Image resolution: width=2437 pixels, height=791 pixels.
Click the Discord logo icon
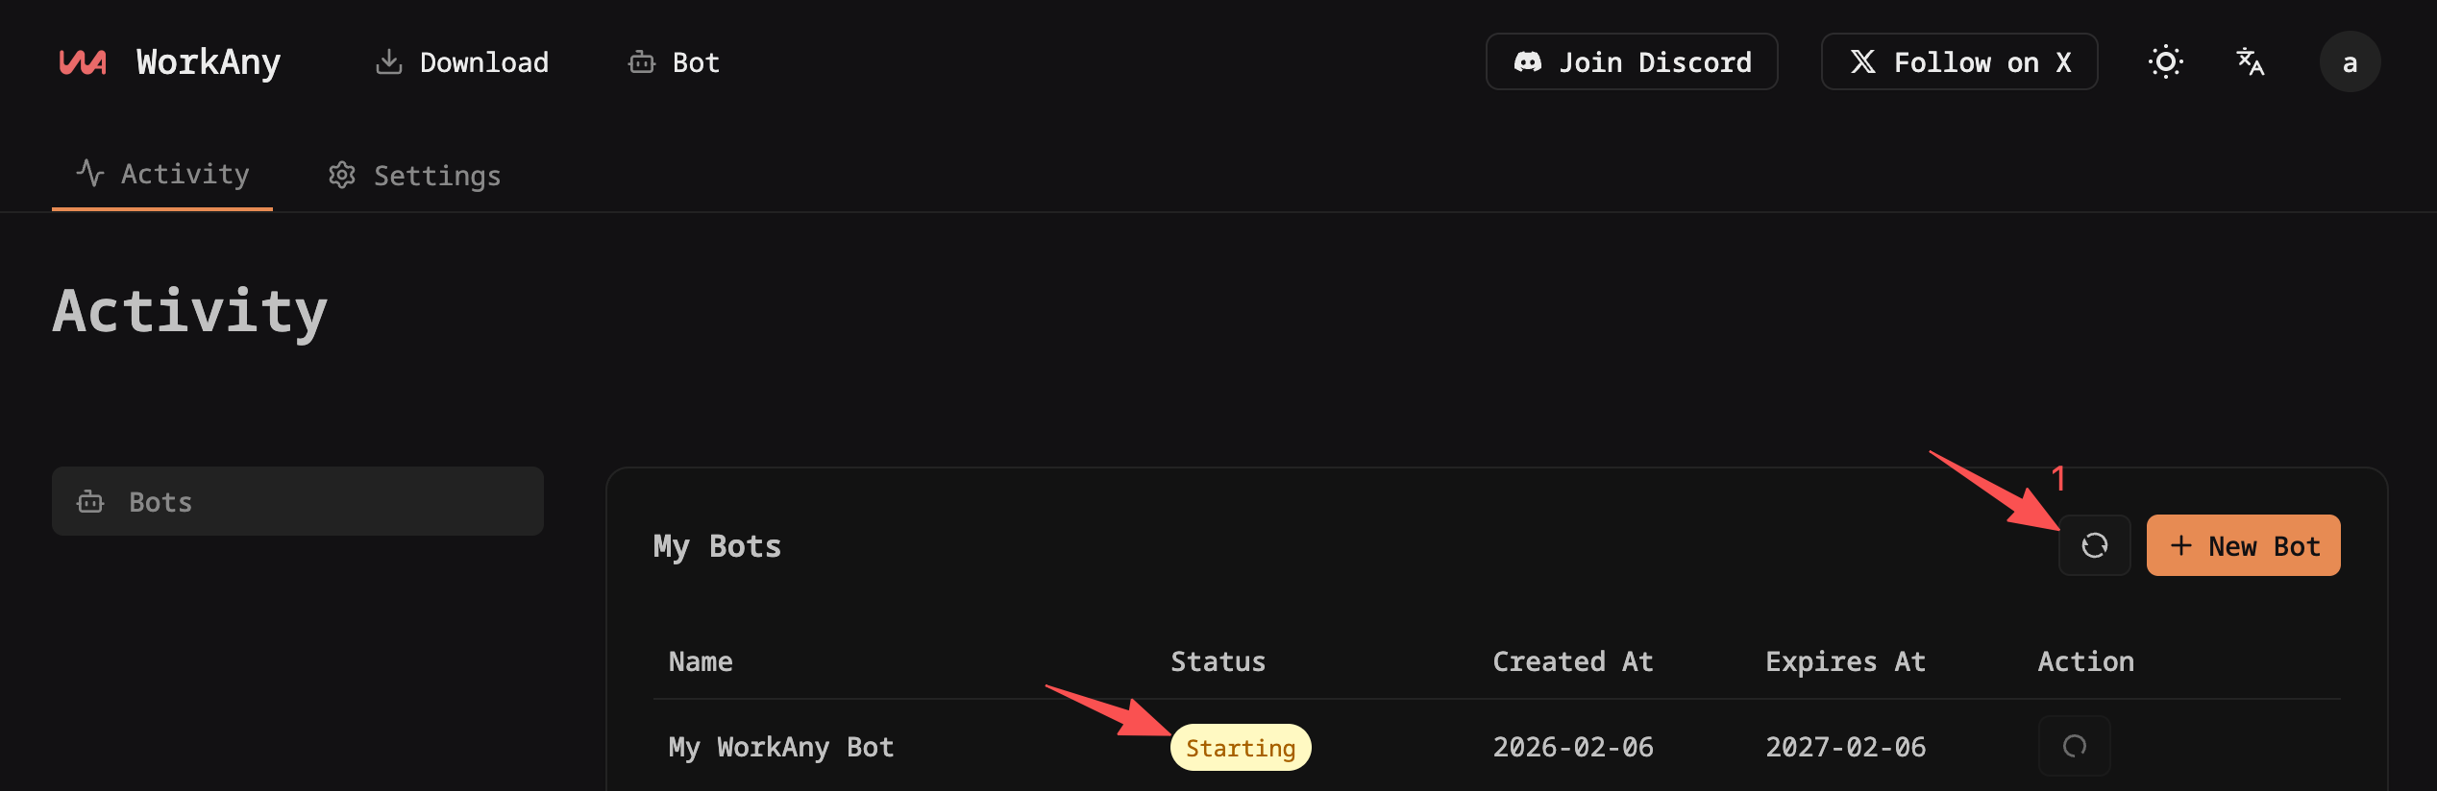pos(1527,62)
